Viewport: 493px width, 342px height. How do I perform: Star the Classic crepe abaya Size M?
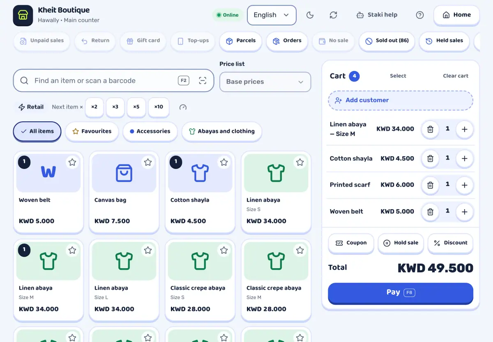(x=300, y=250)
